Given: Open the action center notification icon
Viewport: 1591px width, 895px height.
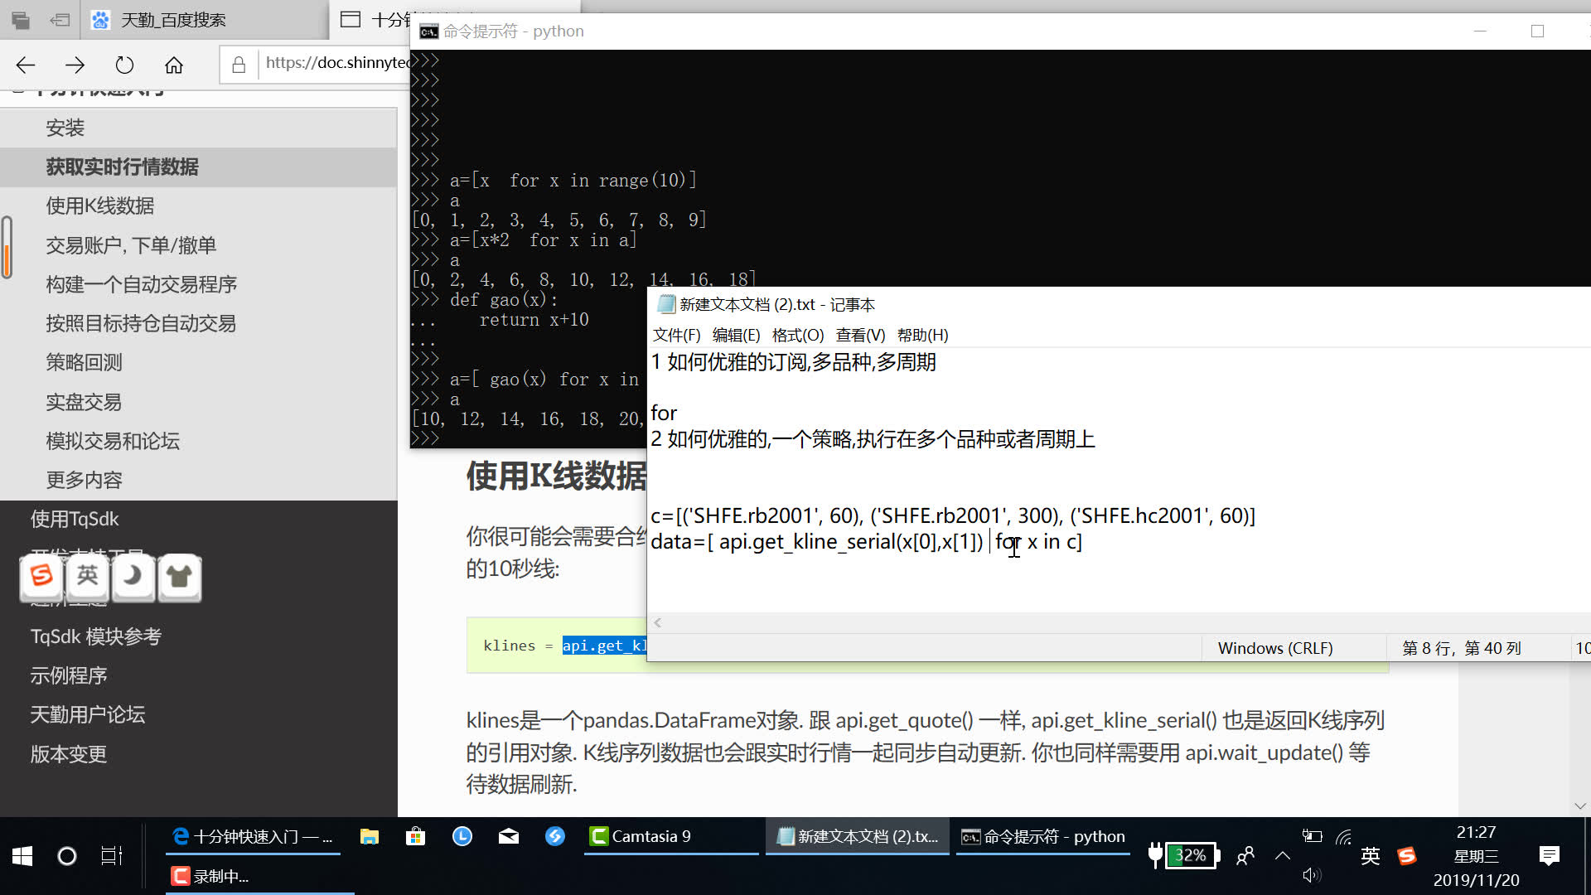Looking at the screenshot, I should [x=1549, y=856].
